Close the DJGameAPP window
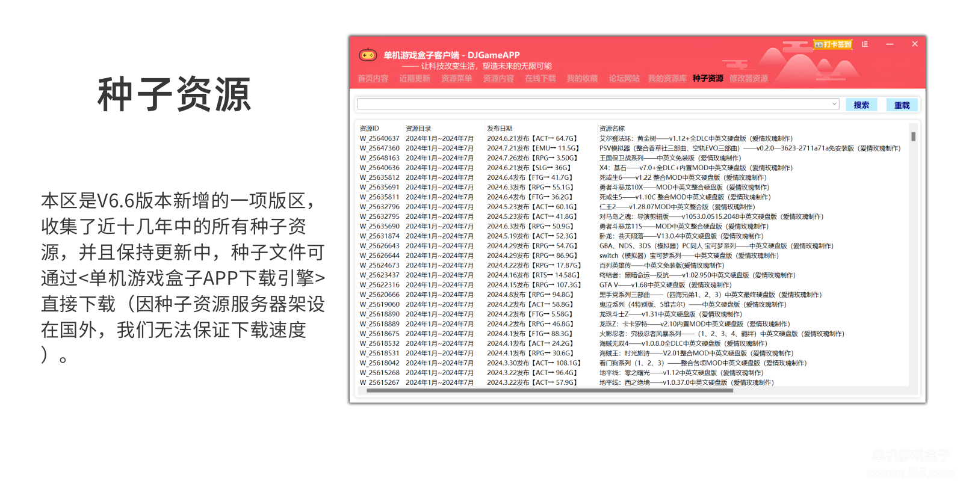Screen dimensions: 963x481 915,44
